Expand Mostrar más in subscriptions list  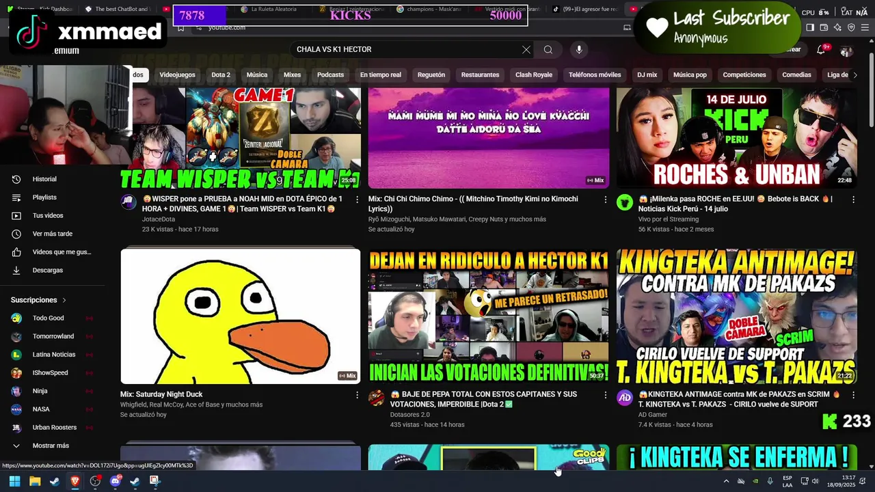click(52, 446)
